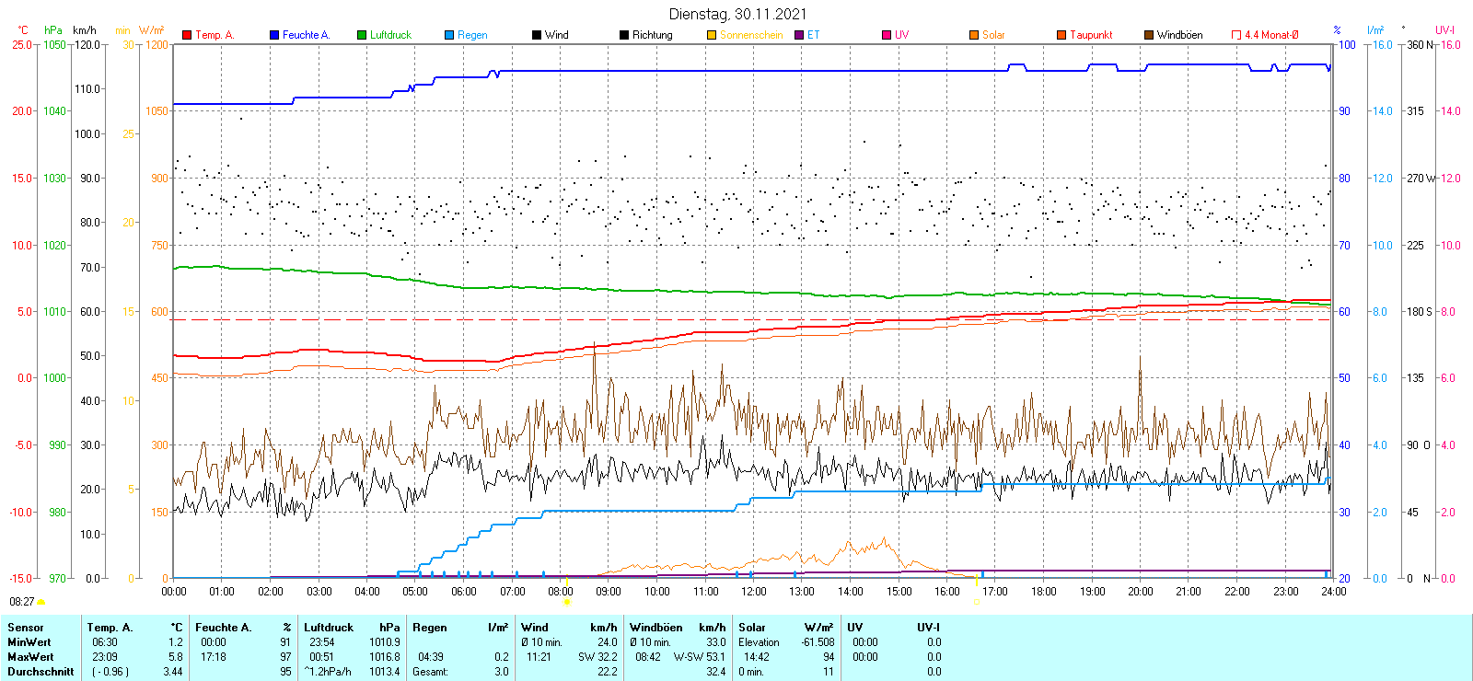
Task: Toggle the 4.4 Monat-Ø empty box
Action: click(x=1236, y=35)
